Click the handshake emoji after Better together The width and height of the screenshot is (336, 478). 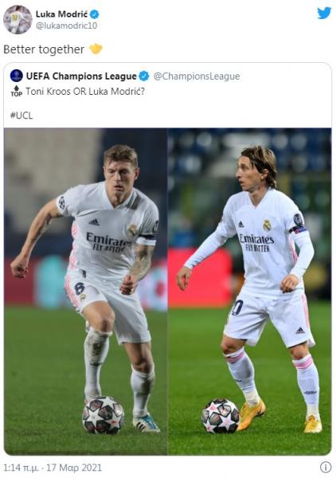[x=96, y=49]
